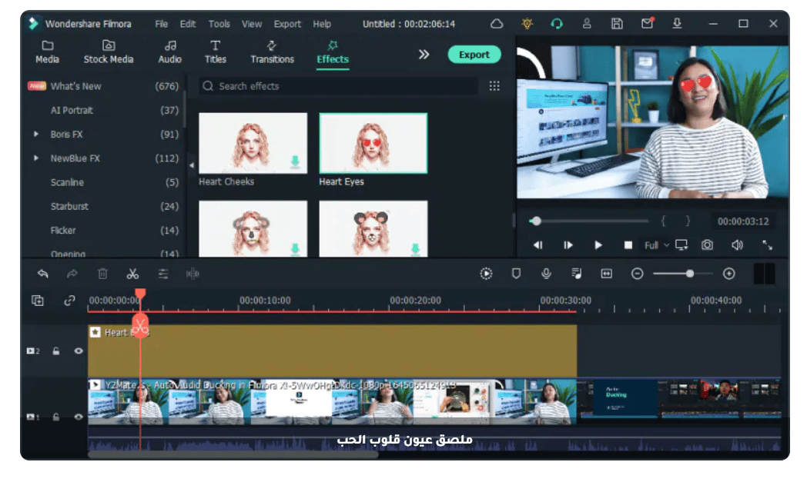Hide video track 1 with the eye icon
807x482 pixels.
[x=79, y=417]
